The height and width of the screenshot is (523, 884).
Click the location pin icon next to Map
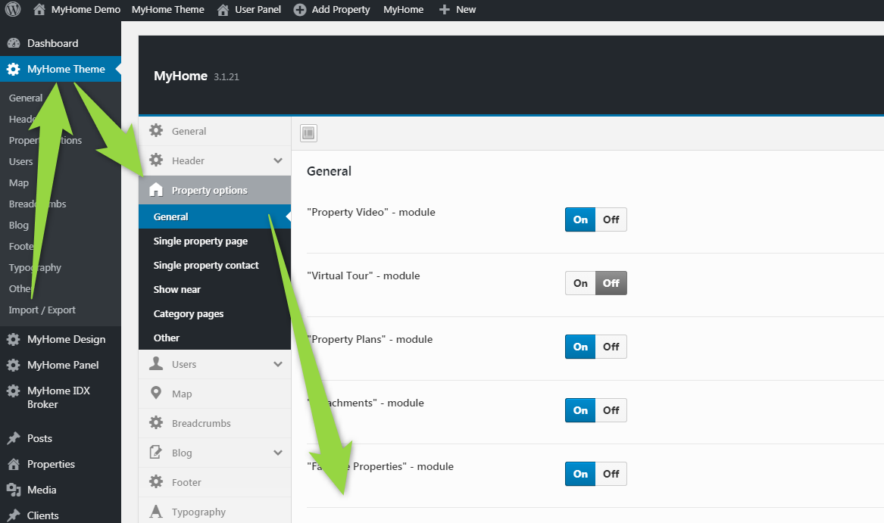click(x=156, y=394)
